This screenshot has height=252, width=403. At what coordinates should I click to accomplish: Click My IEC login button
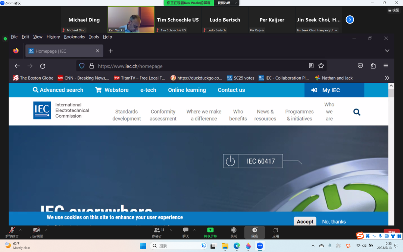(x=334, y=90)
